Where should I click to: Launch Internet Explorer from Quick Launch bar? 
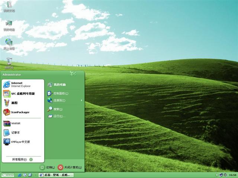click(20, 175)
